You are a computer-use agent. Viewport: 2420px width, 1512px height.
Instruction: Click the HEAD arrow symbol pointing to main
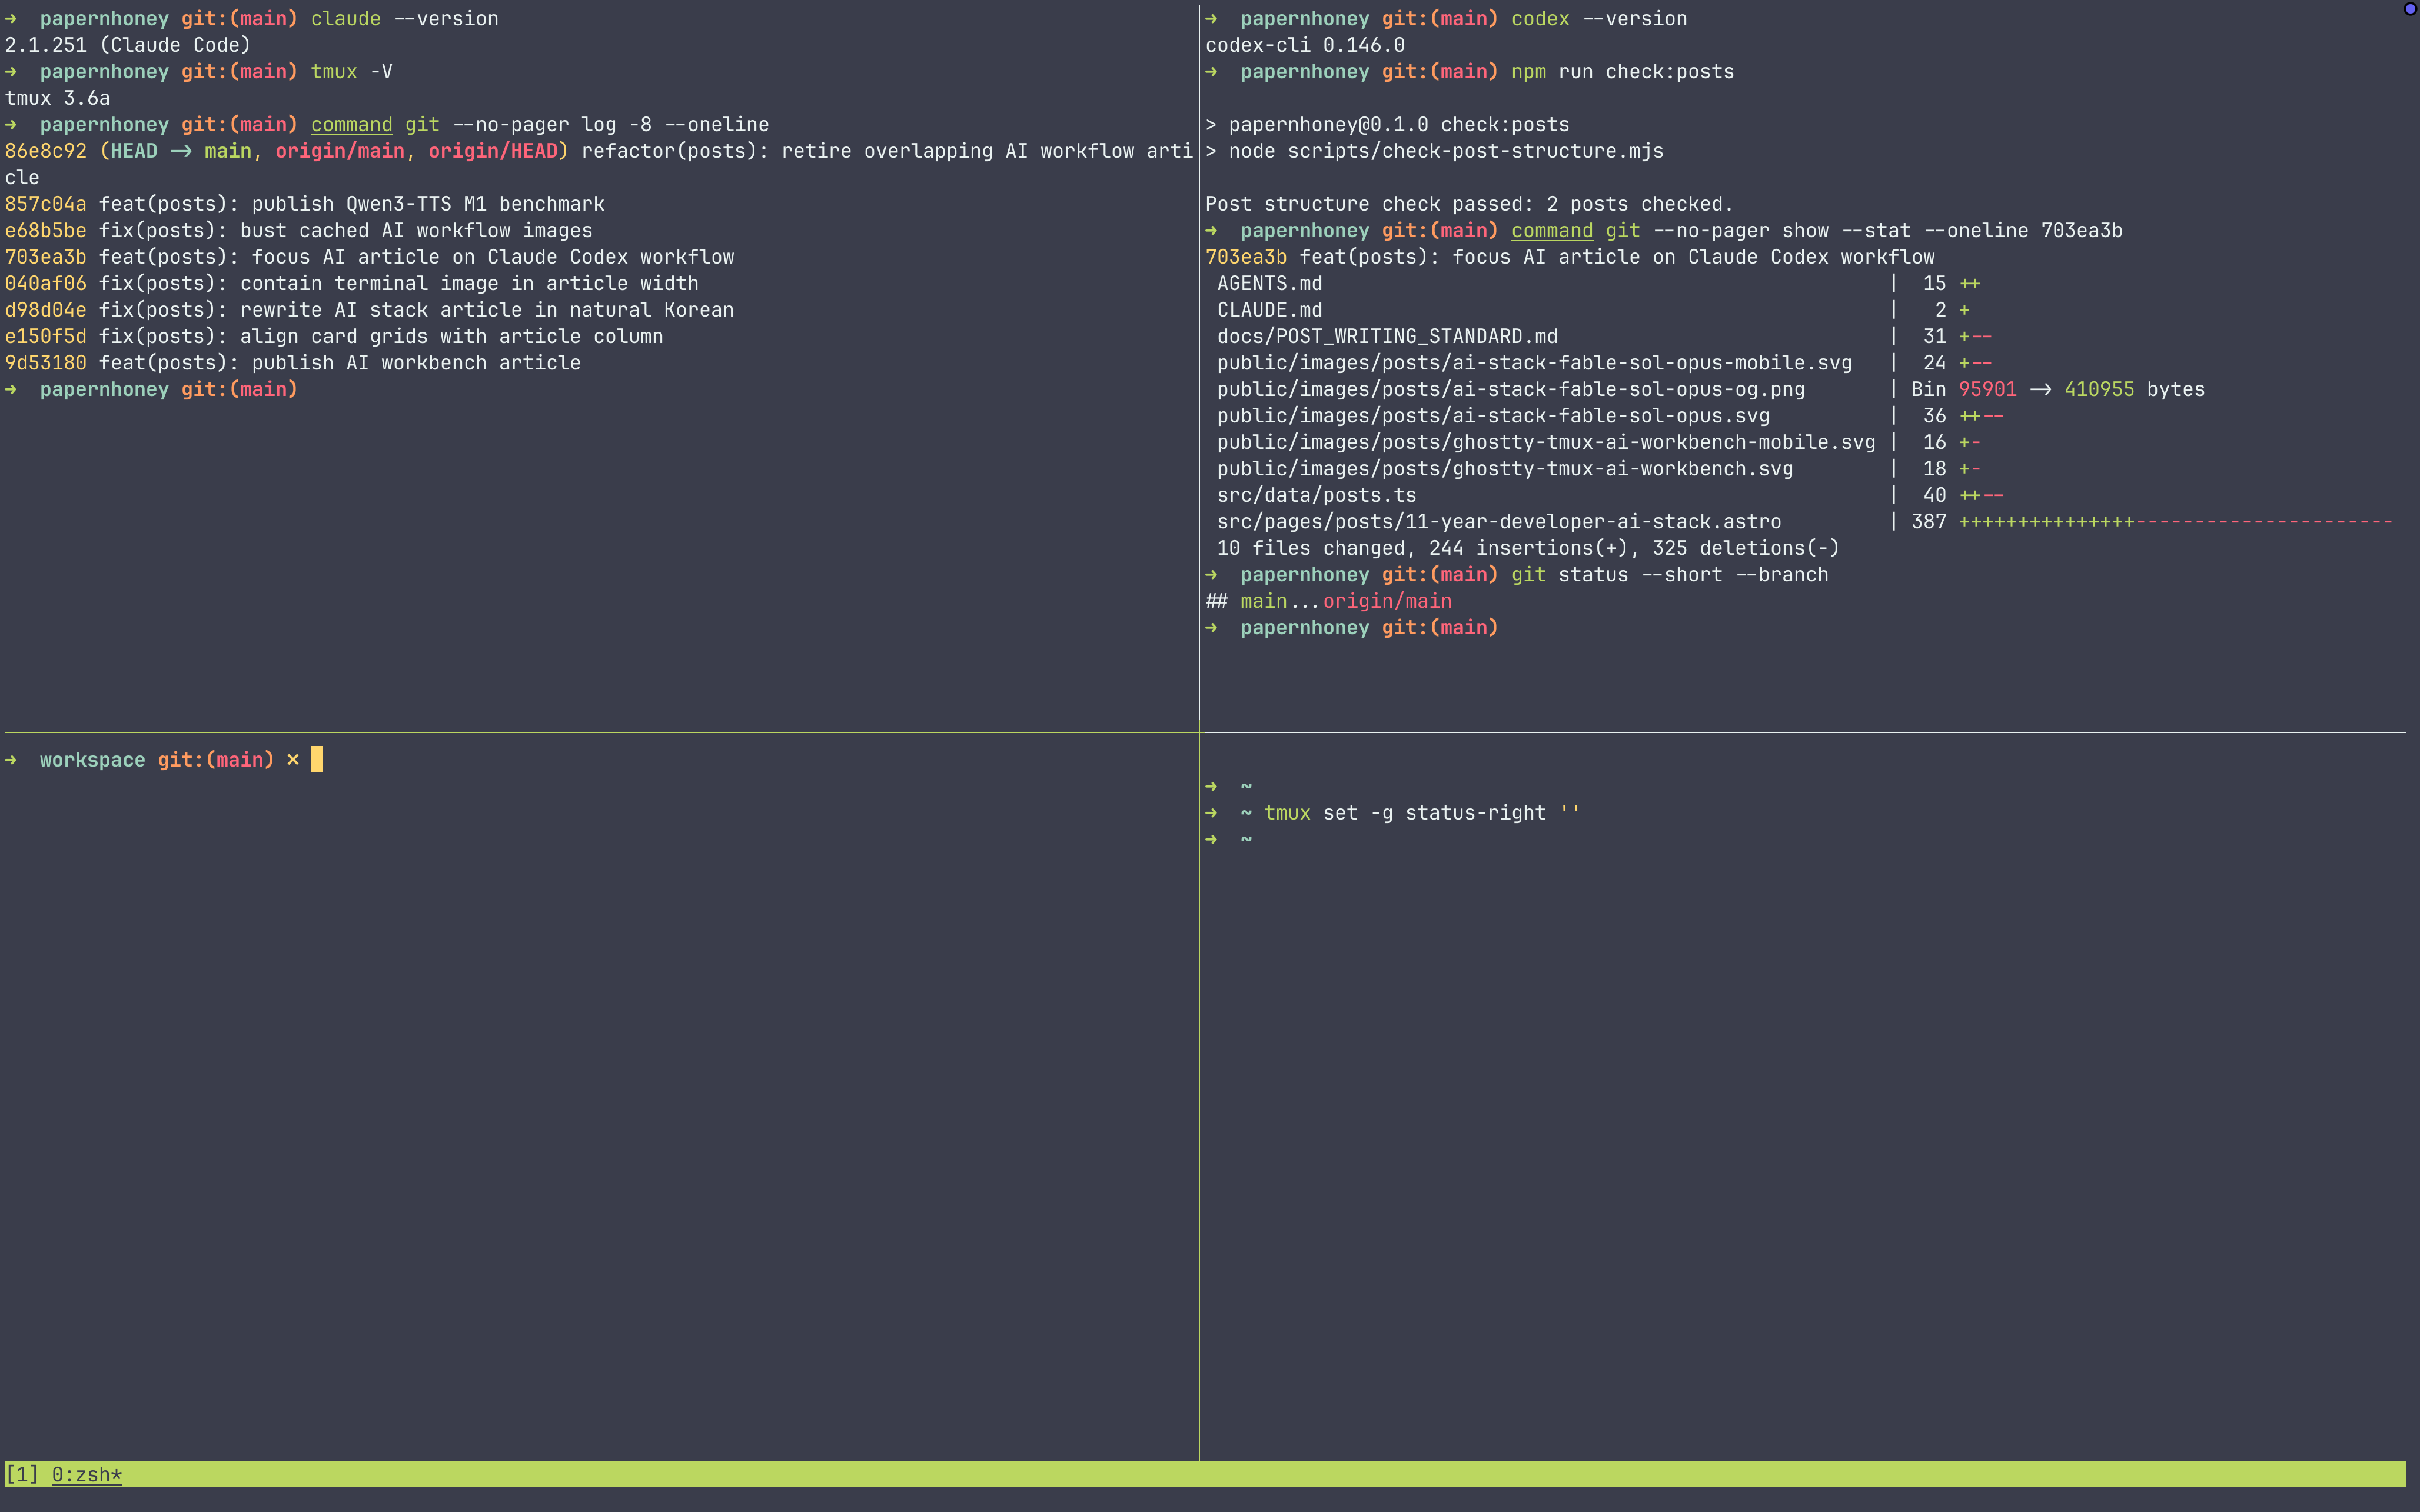(x=181, y=151)
